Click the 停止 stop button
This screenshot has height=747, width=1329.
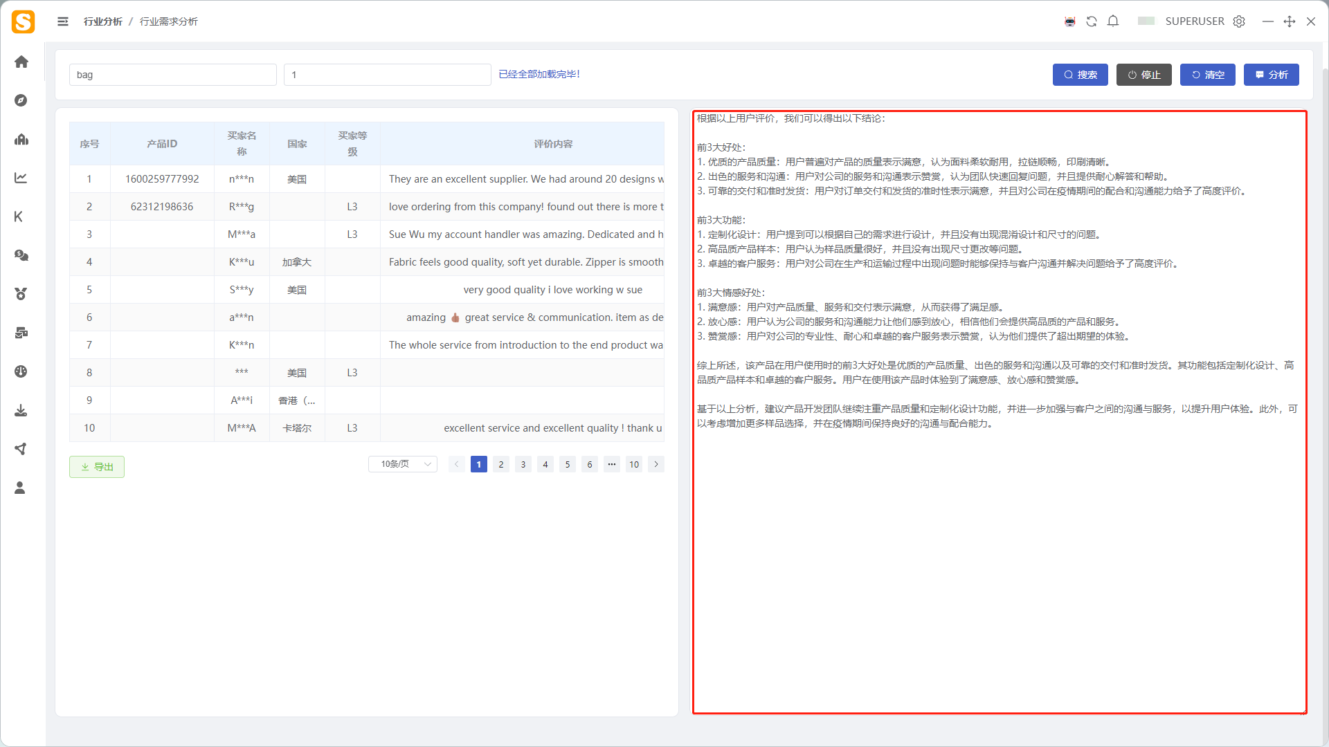[1144, 75]
